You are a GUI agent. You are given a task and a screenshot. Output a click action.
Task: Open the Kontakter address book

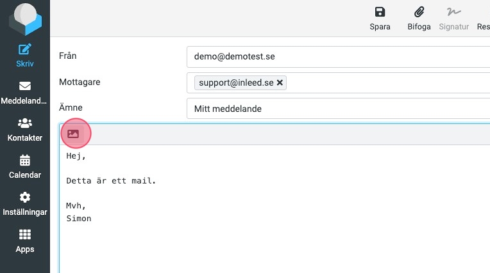point(24,130)
